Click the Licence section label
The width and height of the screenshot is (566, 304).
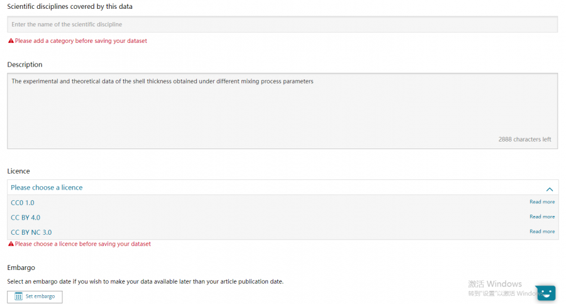click(18, 171)
